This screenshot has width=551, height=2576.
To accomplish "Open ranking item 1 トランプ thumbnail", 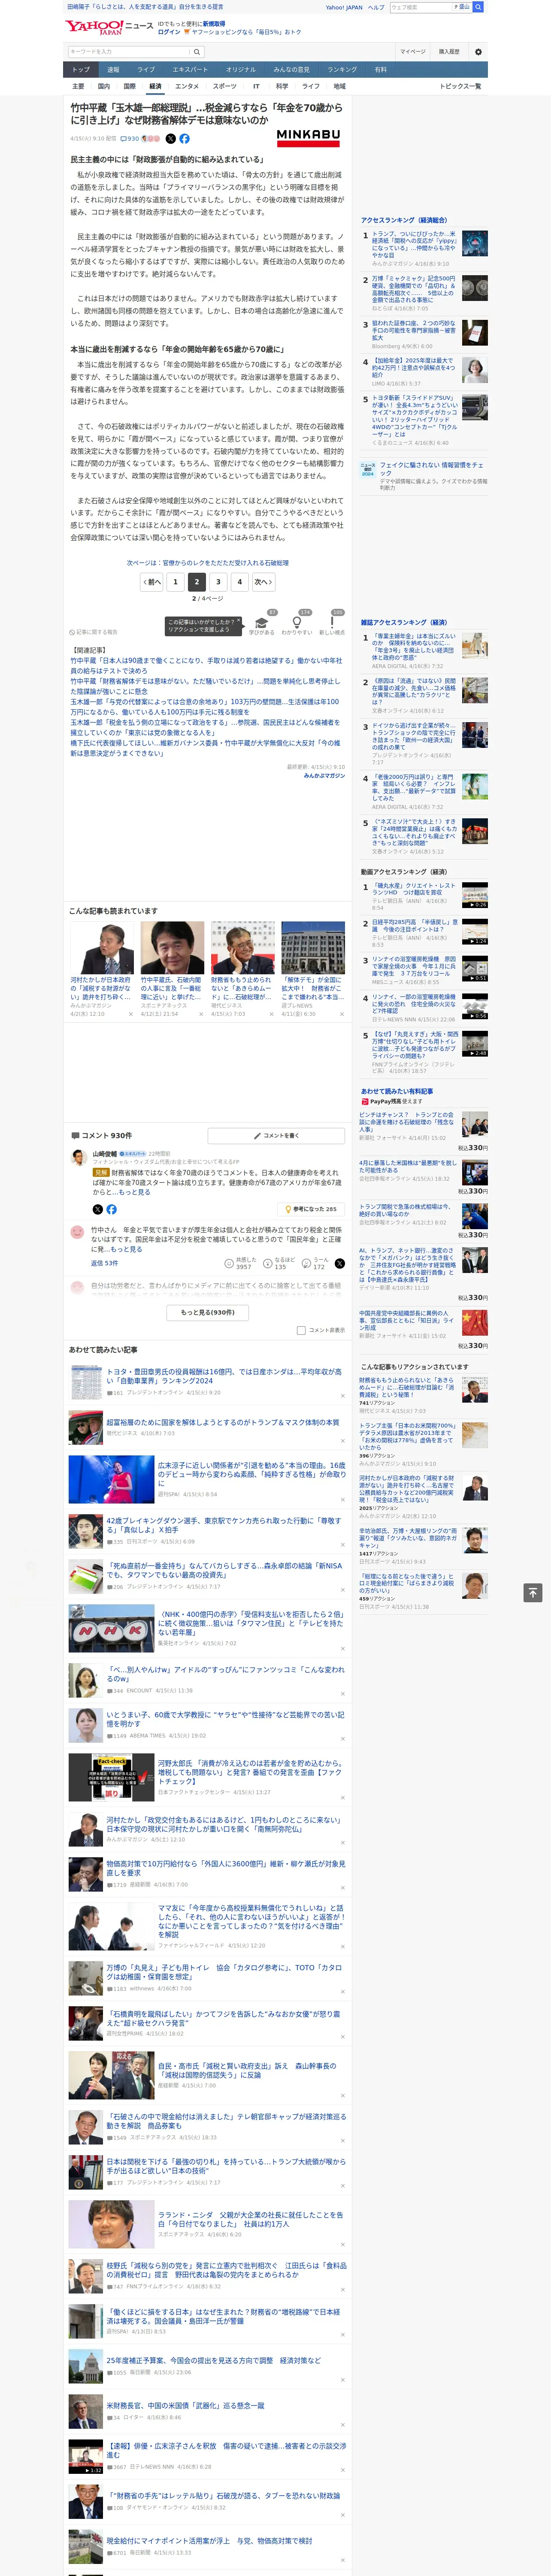I will (x=475, y=243).
